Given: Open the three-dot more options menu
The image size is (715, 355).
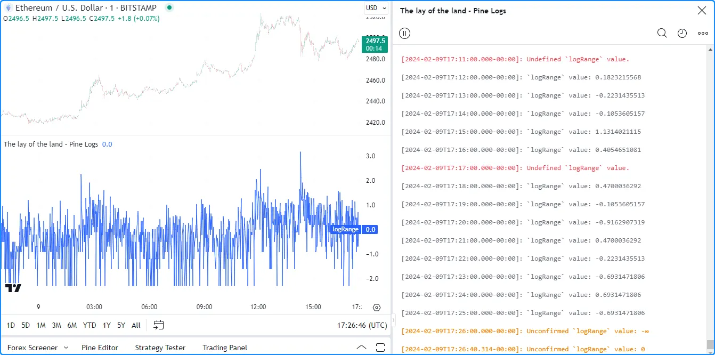Looking at the screenshot, I should 703,33.
